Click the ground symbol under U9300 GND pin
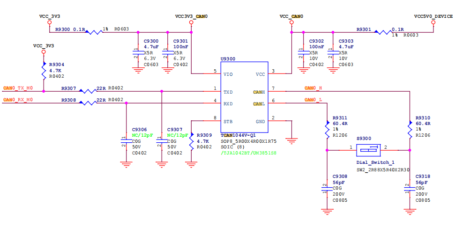 click(x=291, y=141)
